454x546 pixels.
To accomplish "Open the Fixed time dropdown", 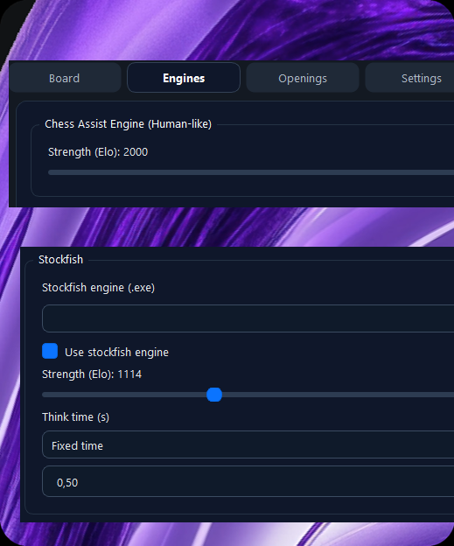I will click(248, 444).
